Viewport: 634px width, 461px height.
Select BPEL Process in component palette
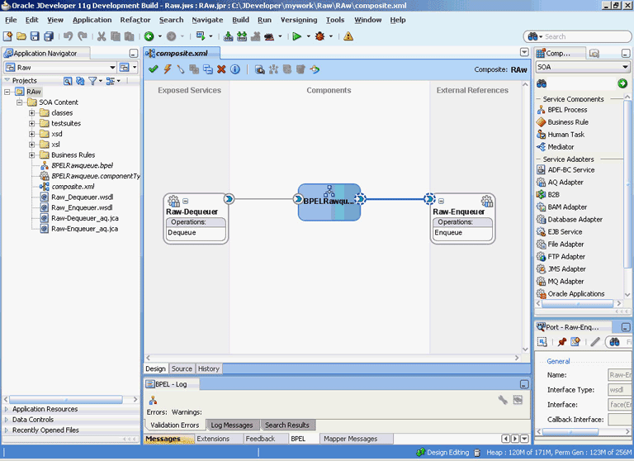567,110
